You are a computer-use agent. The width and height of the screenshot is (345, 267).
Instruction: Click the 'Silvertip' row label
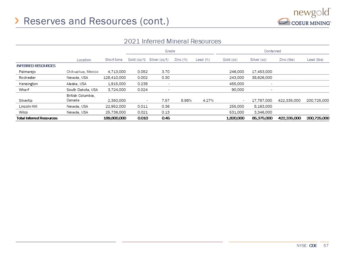26,100
